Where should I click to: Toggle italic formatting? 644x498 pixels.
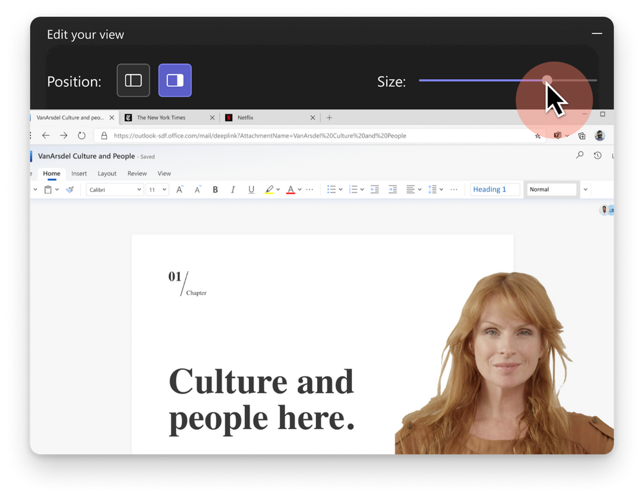(233, 189)
